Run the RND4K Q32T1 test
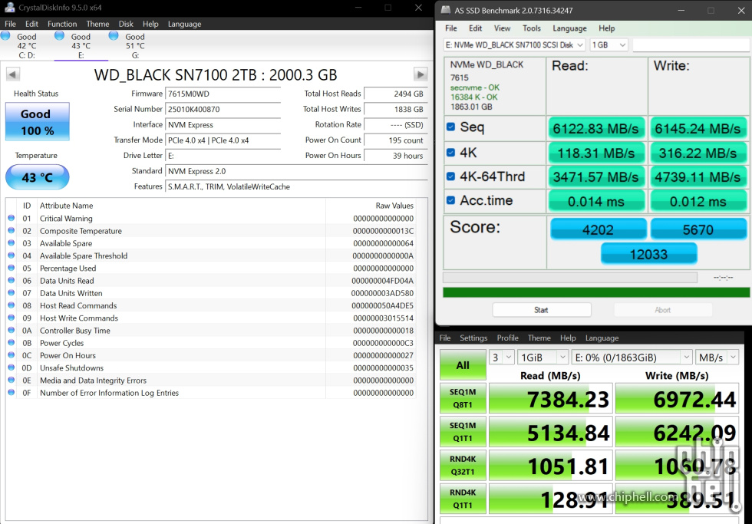This screenshot has height=524, width=752. pyautogui.click(x=463, y=466)
